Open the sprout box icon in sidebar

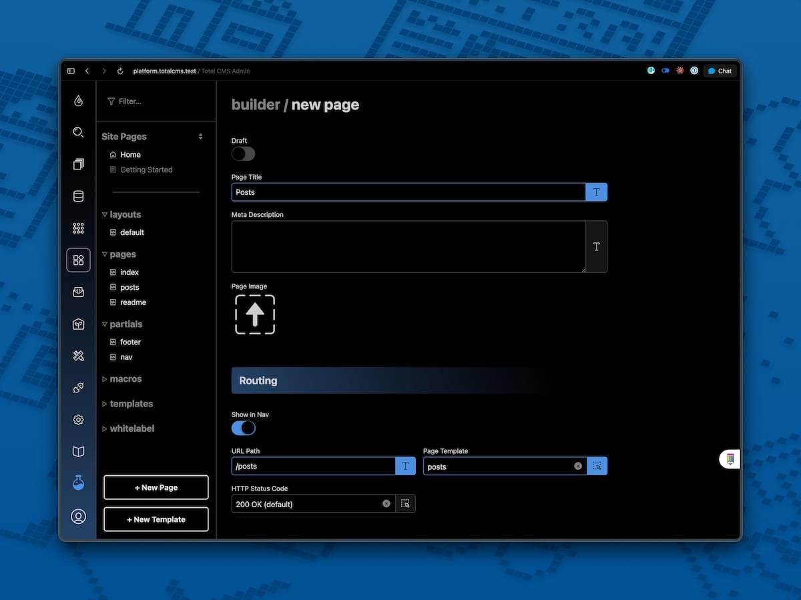coord(78,324)
